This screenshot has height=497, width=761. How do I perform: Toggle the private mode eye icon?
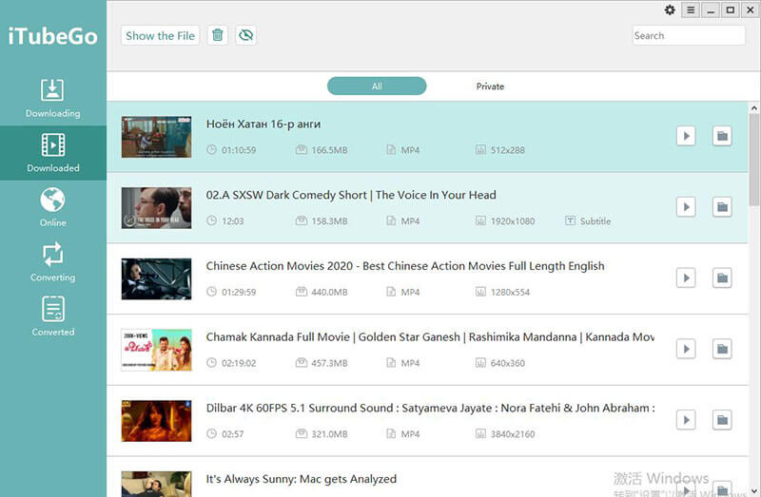point(246,35)
